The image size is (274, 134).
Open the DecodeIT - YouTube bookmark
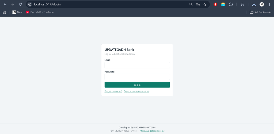[x=40, y=12]
